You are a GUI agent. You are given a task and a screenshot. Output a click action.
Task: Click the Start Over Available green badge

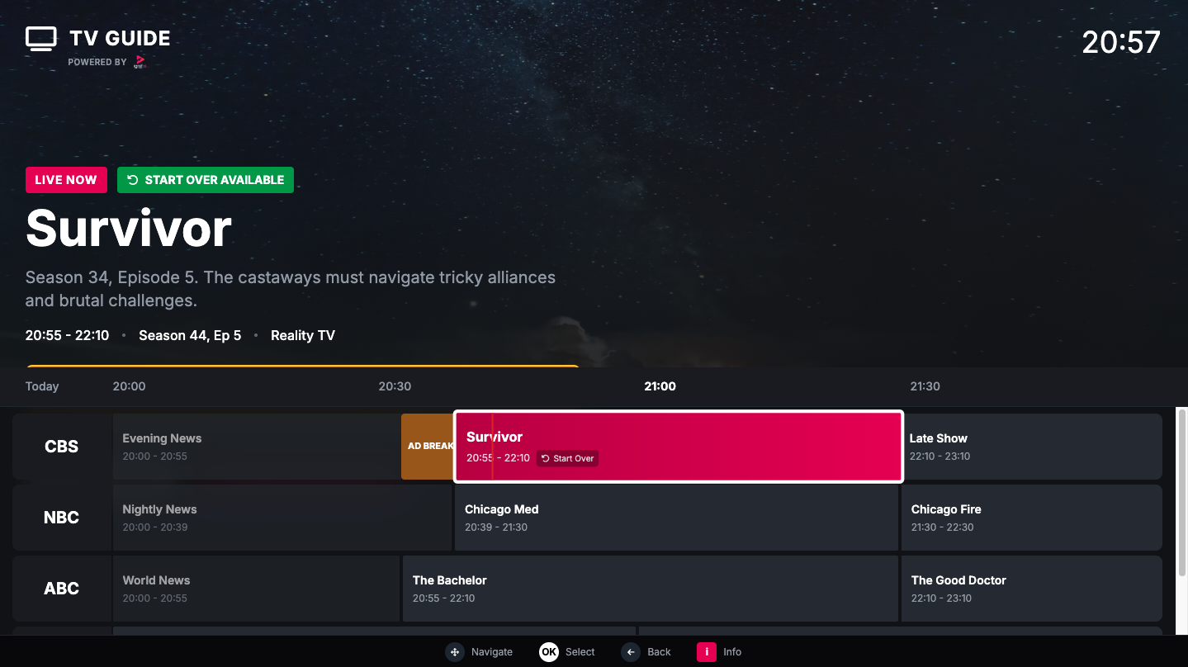tap(206, 180)
